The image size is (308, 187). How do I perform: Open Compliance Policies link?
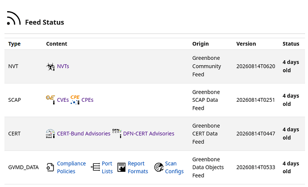point(71,167)
